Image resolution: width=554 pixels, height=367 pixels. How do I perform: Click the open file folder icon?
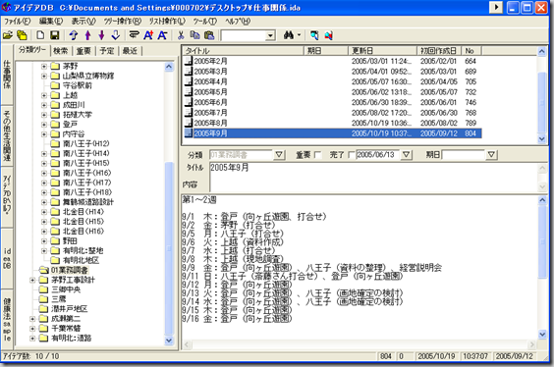[8, 35]
